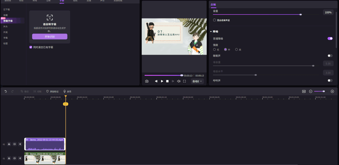Click the preview playback progress bar
Viewport: 339px width, 165px height.
click(164, 75)
